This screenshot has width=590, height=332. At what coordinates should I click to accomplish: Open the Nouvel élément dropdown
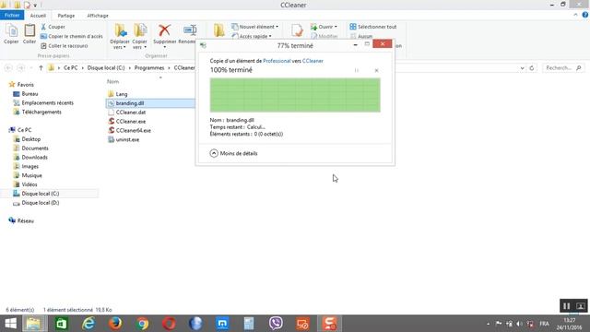[x=254, y=27]
